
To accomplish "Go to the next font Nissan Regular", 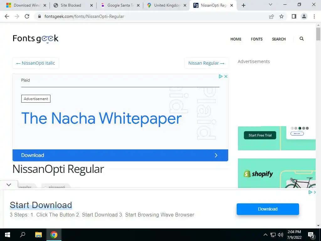I will click(x=206, y=63).
